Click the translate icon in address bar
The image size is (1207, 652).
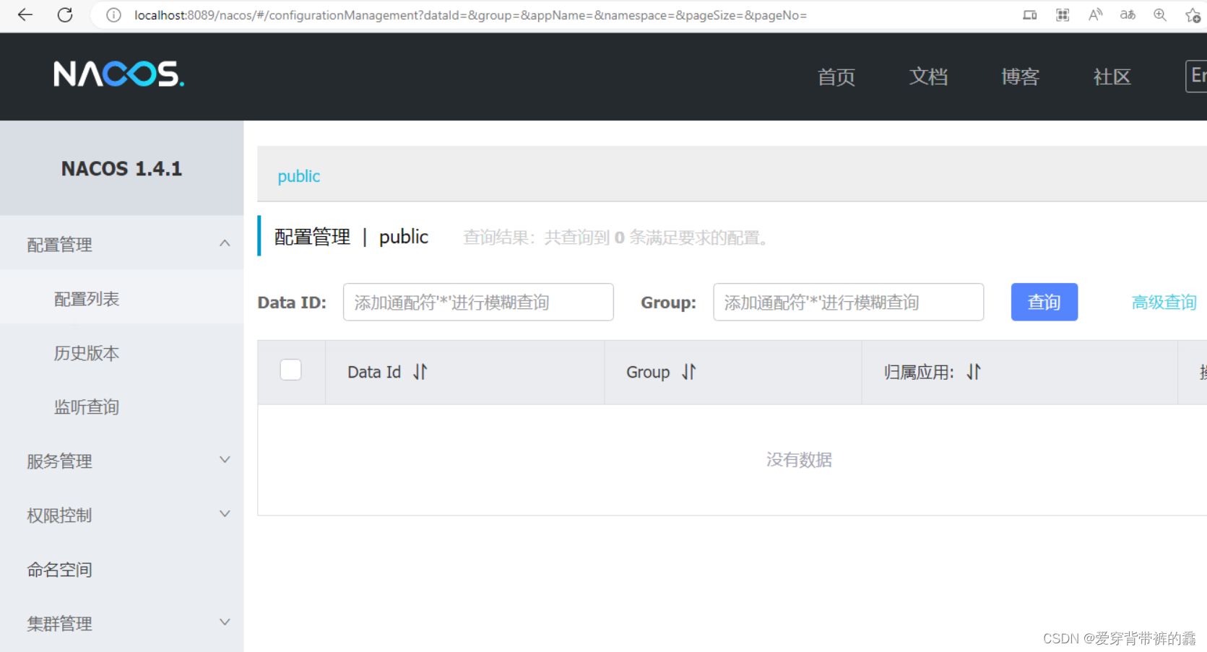click(1128, 15)
